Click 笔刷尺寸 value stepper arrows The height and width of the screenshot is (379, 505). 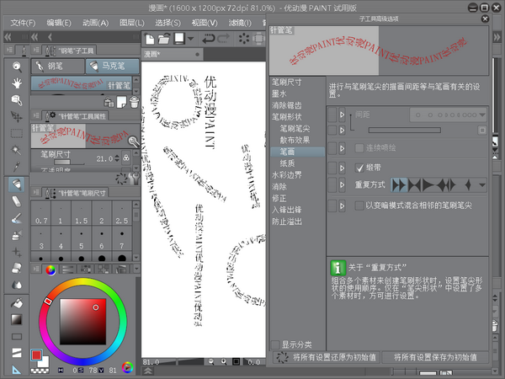117,158
